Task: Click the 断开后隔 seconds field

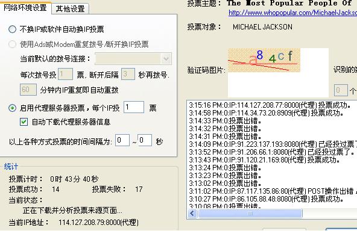Action: point(128,74)
